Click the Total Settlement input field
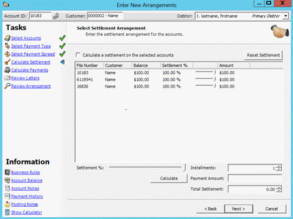 [253, 189]
